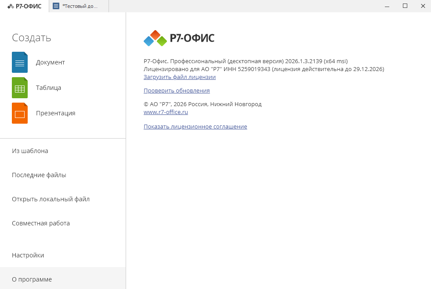Click the Проверить обновления link
This screenshot has width=431, height=289.
click(x=177, y=91)
